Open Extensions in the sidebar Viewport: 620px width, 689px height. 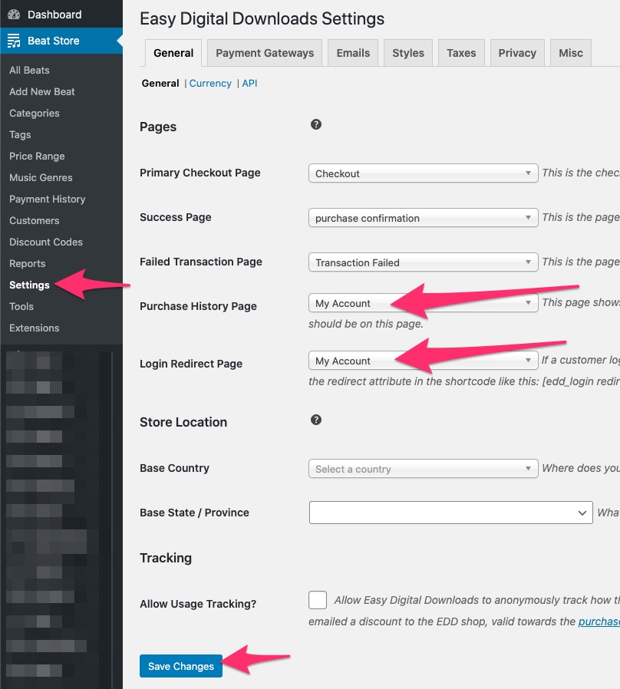(35, 328)
